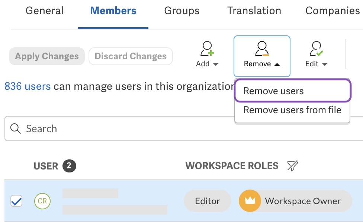Click the Discard Changes button
The height and width of the screenshot is (222, 363).
131,56
